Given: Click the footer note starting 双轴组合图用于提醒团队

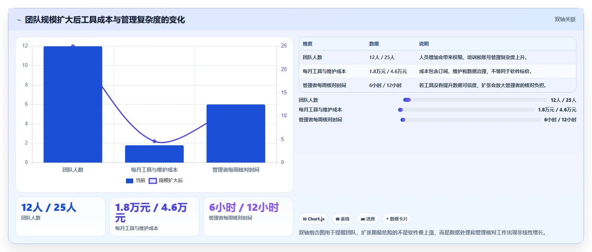Looking at the screenshot, I should click(422, 232).
